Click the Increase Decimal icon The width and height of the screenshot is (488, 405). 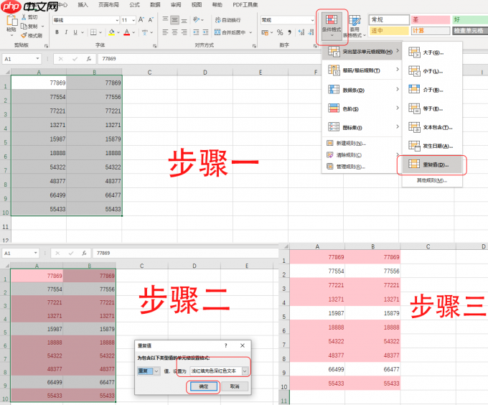pyautogui.click(x=301, y=32)
